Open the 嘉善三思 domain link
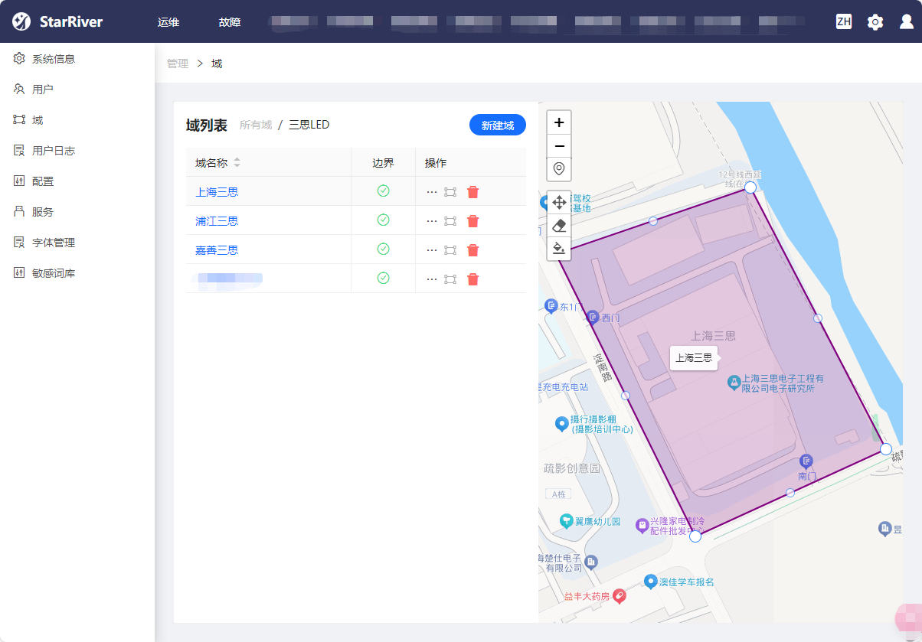922x642 pixels. [217, 250]
